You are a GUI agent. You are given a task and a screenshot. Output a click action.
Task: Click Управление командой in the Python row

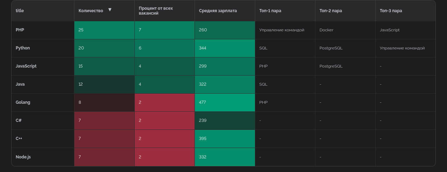(x=402, y=48)
